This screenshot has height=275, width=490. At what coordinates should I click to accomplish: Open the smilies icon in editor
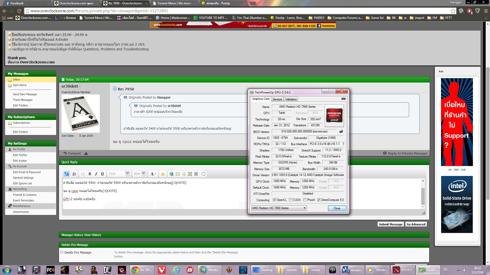point(163,174)
